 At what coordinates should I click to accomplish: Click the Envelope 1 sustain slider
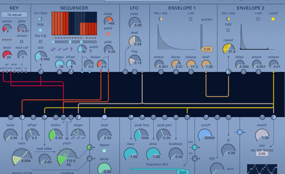coord(201,37)
